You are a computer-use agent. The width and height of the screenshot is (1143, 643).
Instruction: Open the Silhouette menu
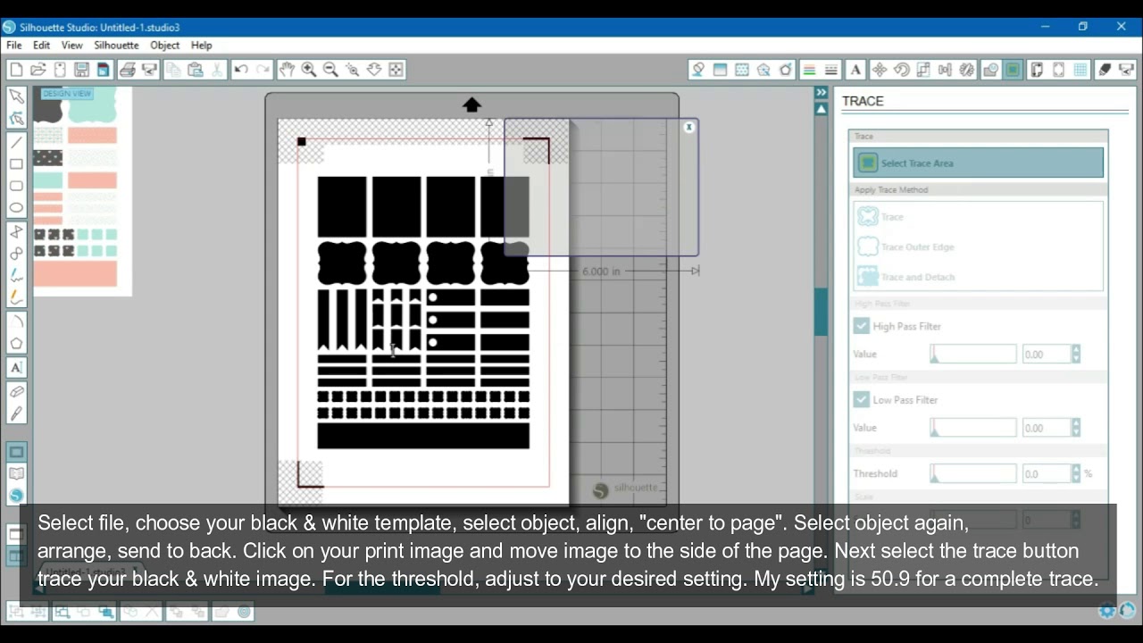click(117, 46)
